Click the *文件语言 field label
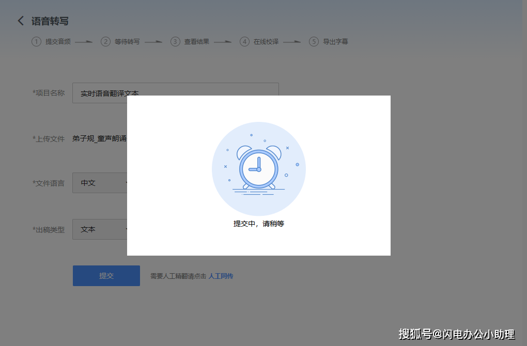This screenshot has width=527, height=346. (49, 183)
